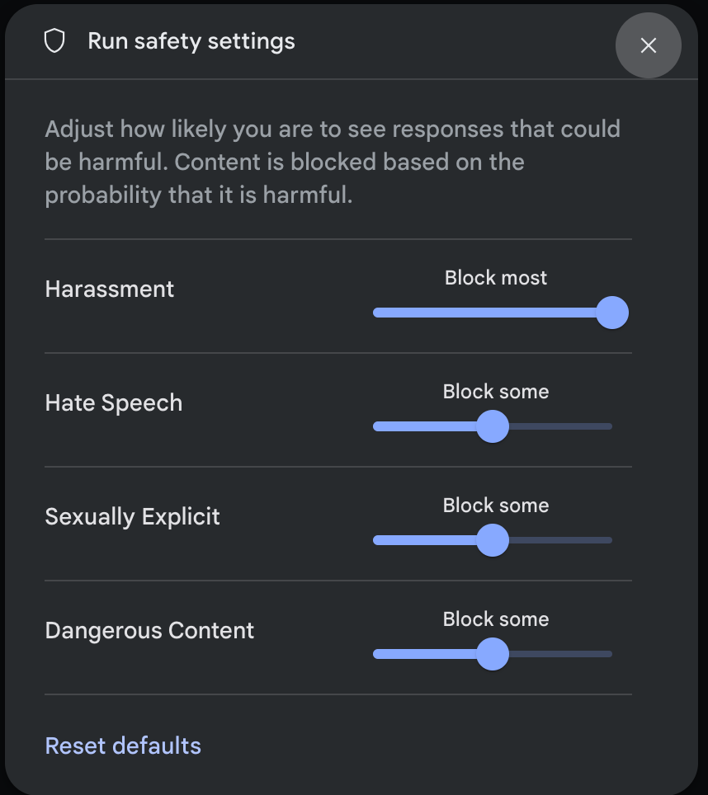The width and height of the screenshot is (708, 795).
Task: Select the Harassment category label
Action: (x=109, y=289)
